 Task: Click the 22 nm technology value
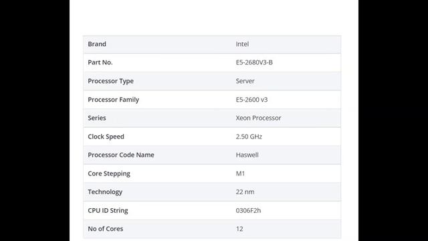coord(245,192)
